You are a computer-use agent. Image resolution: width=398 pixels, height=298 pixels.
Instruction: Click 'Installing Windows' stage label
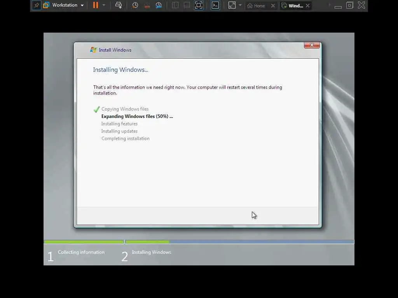pyautogui.click(x=152, y=252)
